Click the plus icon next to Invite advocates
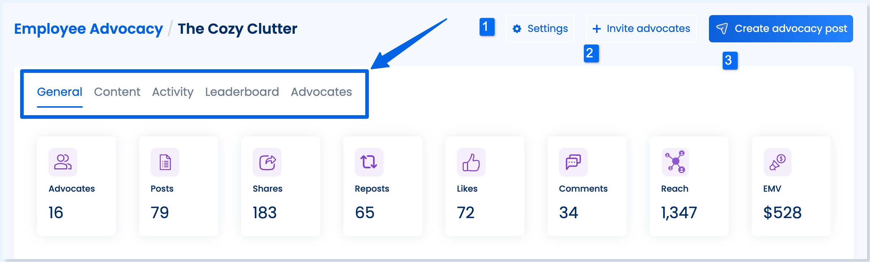The image size is (870, 262). (x=597, y=28)
